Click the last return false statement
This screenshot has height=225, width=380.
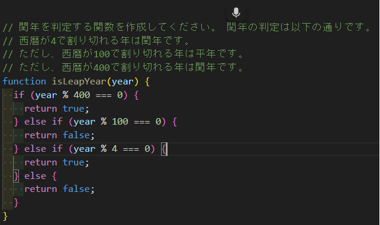(x=59, y=189)
